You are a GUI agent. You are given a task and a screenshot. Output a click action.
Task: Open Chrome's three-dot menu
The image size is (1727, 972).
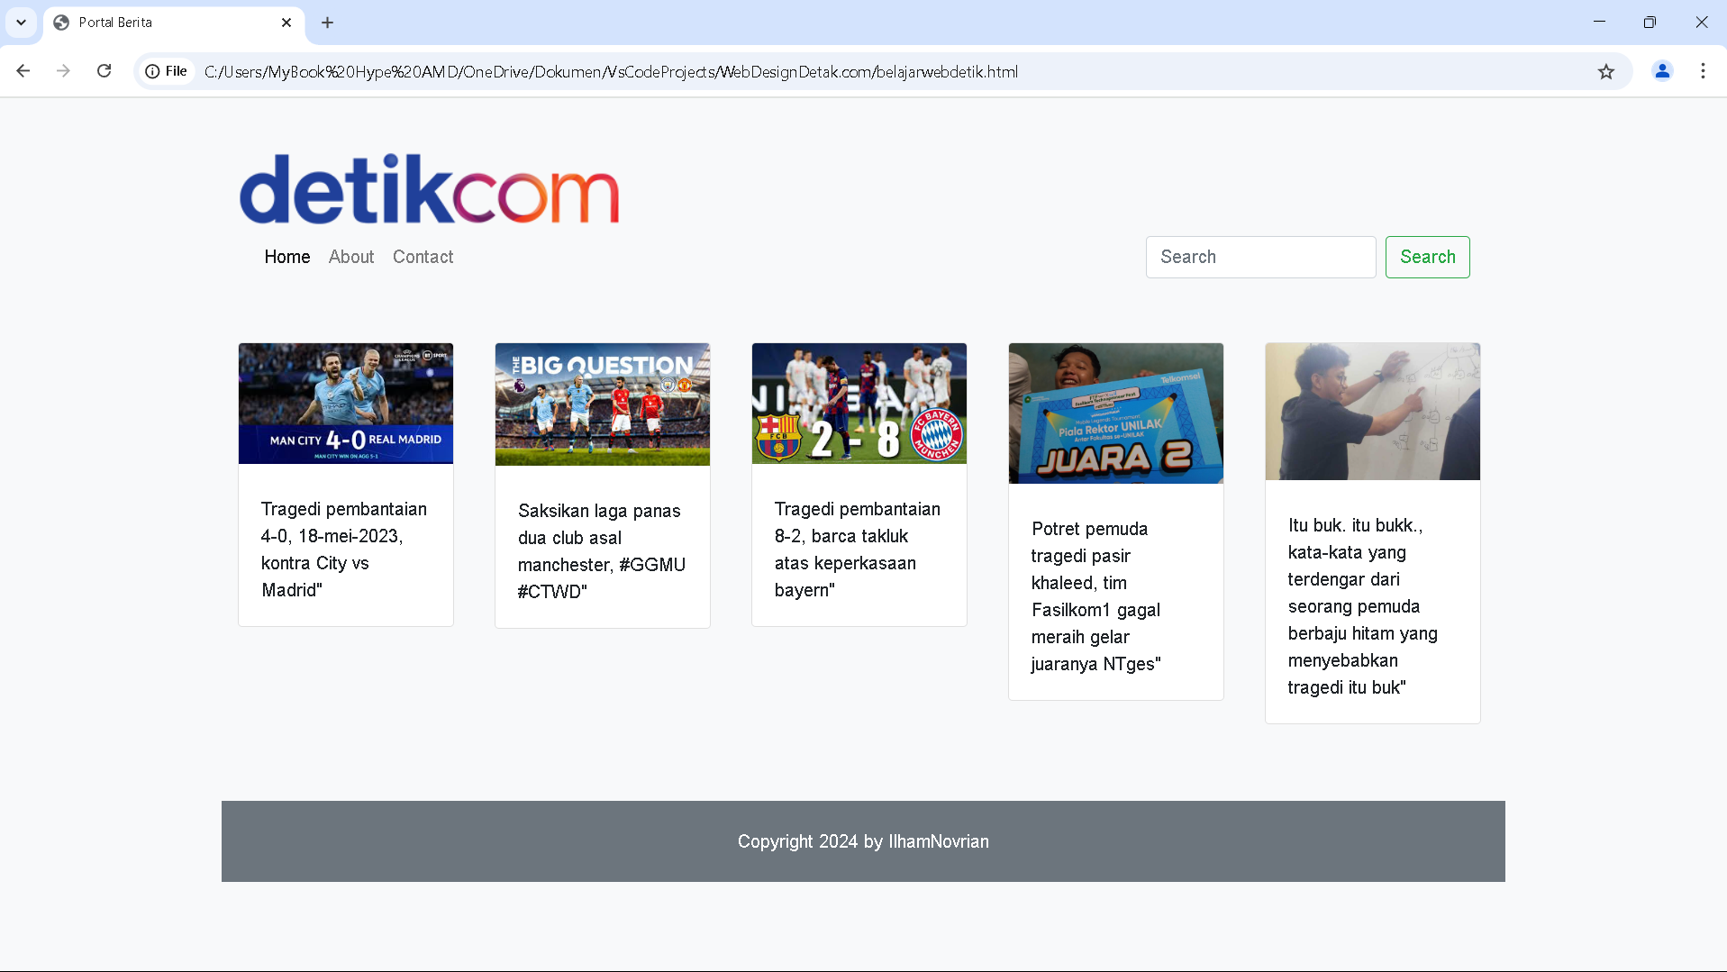click(1703, 71)
